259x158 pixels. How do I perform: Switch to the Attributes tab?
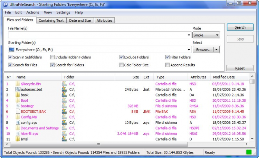[x=104, y=20]
